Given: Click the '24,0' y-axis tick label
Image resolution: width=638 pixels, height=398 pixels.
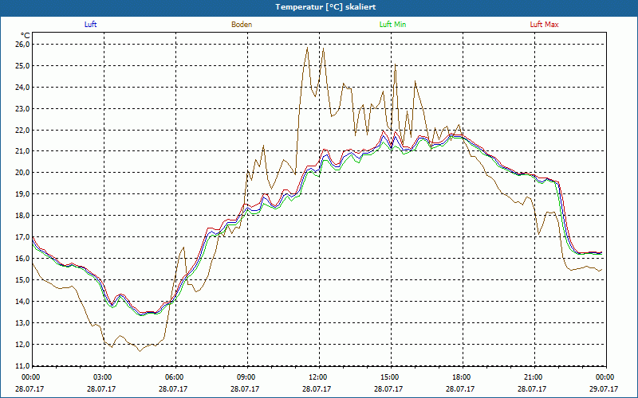Looking at the screenshot, I should click(x=23, y=87).
